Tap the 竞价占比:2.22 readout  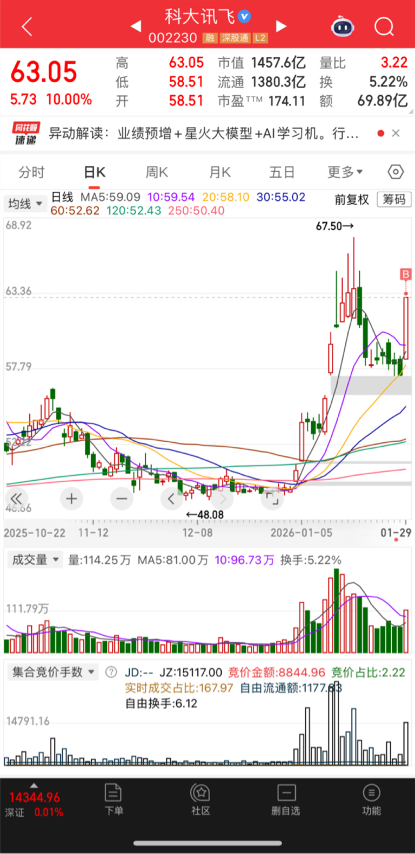(368, 672)
